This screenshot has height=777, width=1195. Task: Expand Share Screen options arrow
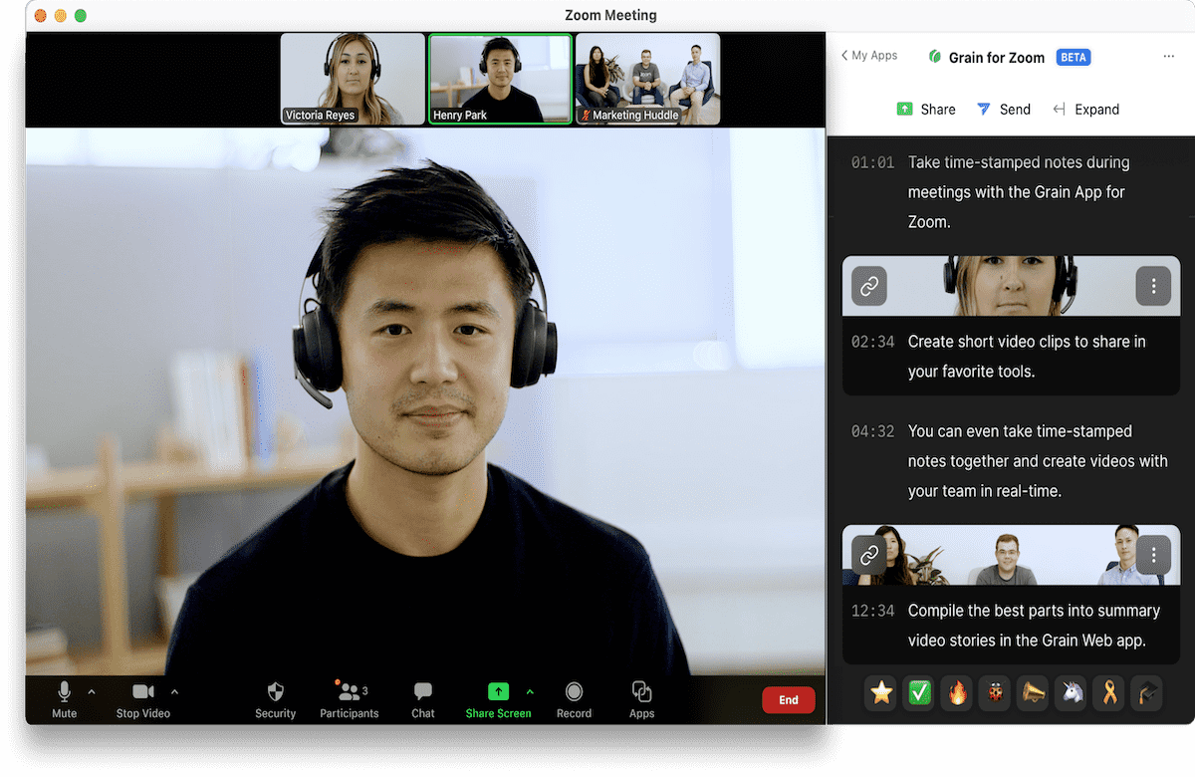pyautogui.click(x=530, y=691)
